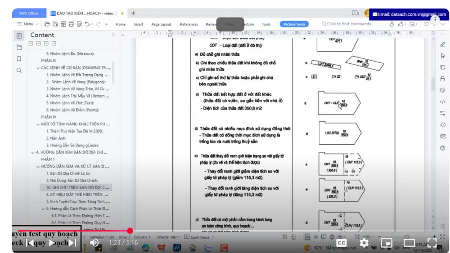The width and height of the screenshot is (450, 253).
Task: Click the miniplayer icon in video controls
Action: pyautogui.click(x=386, y=243)
